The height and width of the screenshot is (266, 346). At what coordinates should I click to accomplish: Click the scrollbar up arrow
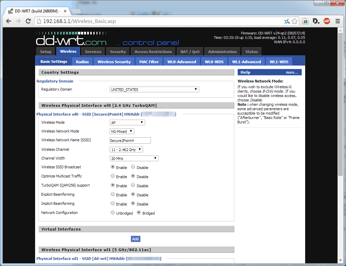coord(341,30)
